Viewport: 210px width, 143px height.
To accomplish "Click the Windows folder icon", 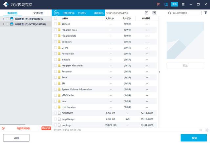I will (59, 42).
